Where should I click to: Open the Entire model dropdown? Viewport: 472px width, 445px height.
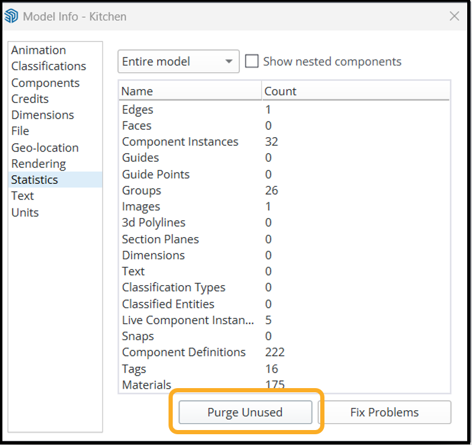coord(178,62)
